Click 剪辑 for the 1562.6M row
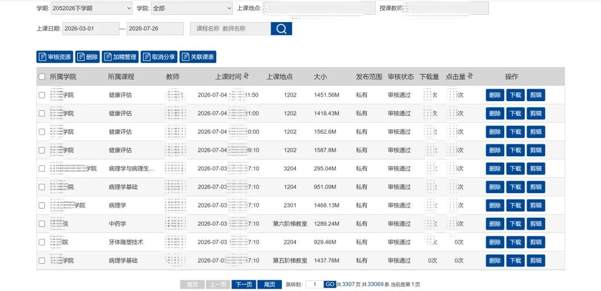The height and width of the screenshot is (291, 601). pyautogui.click(x=536, y=132)
